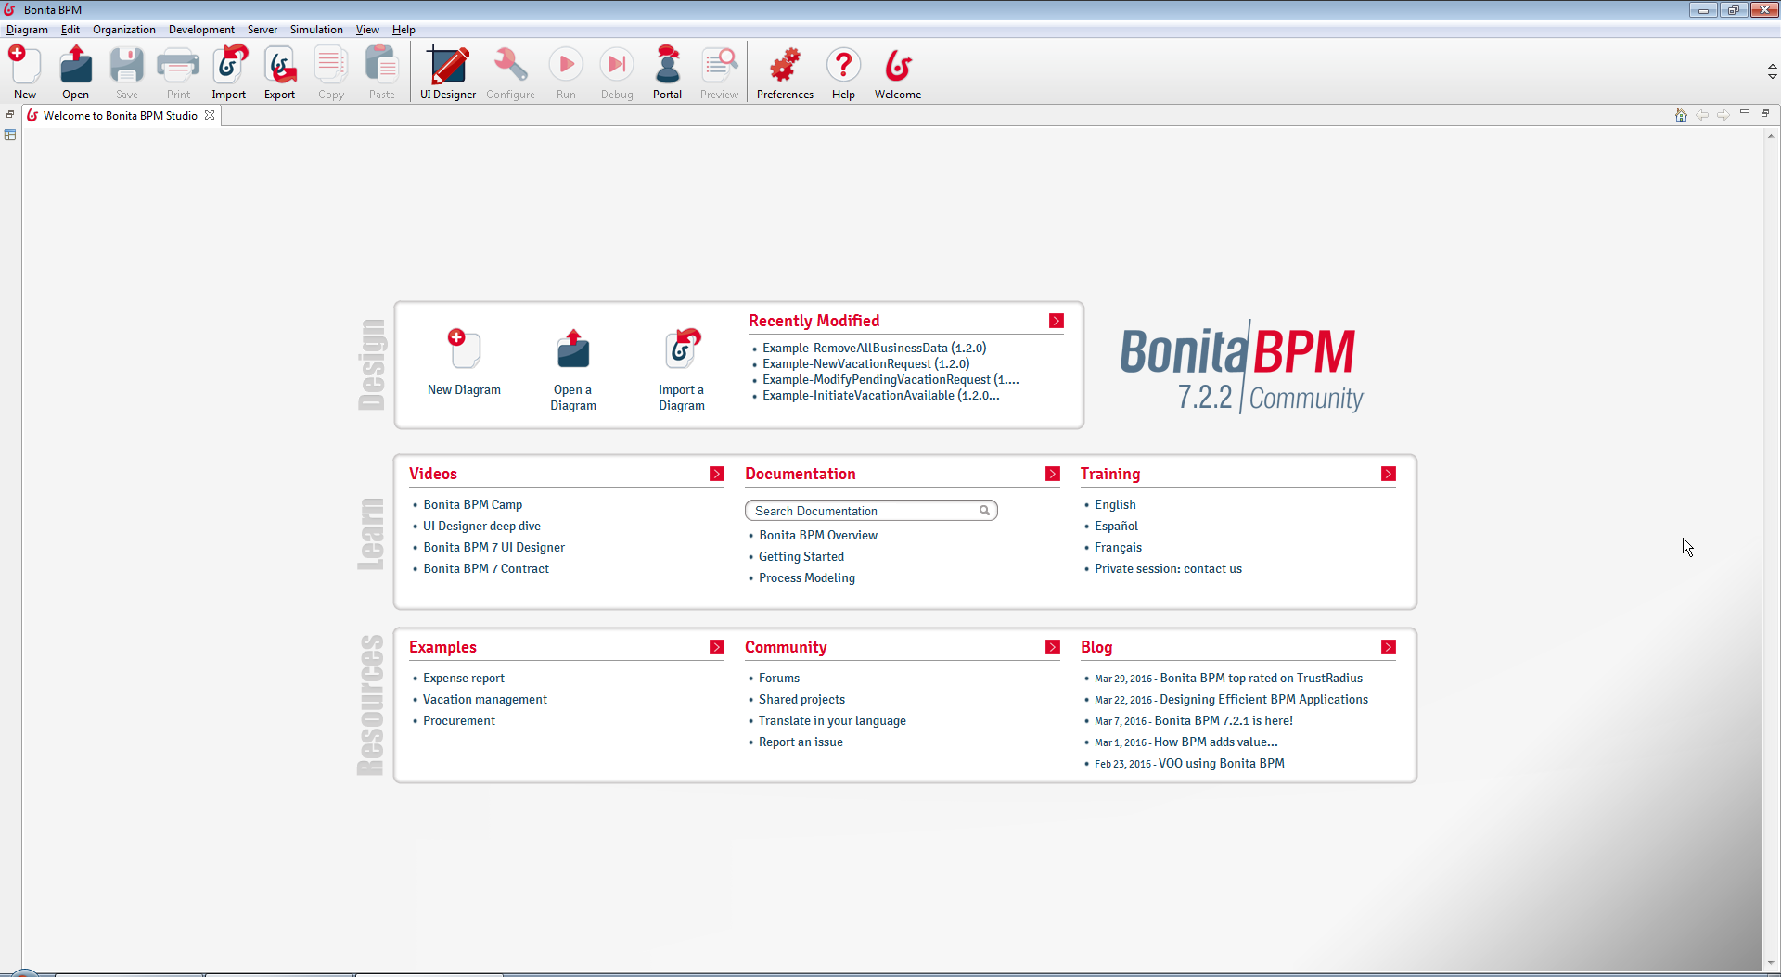The image size is (1781, 977).
Task: Close the Welcome to Bonita BPM Studio tab
Action: (210, 115)
